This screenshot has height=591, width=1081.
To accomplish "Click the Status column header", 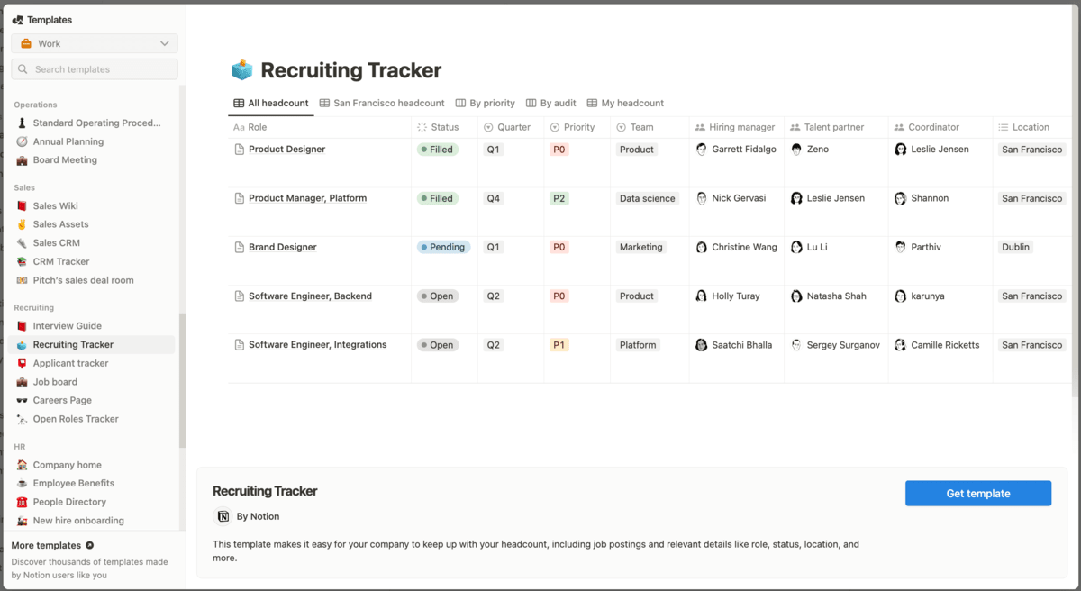I will click(444, 128).
